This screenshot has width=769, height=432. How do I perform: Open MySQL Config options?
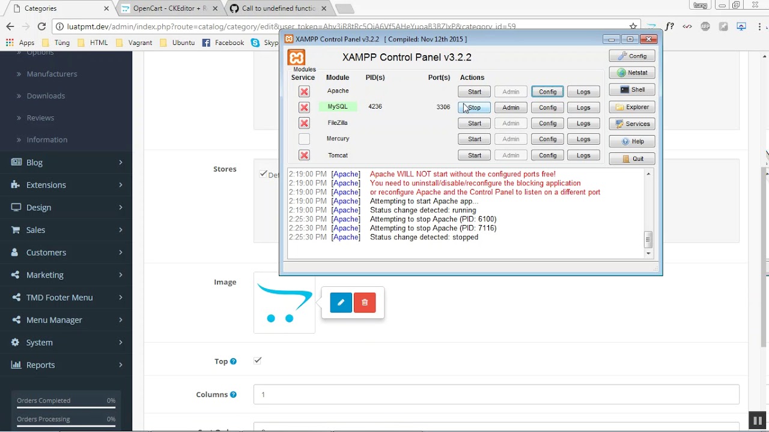(x=547, y=107)
